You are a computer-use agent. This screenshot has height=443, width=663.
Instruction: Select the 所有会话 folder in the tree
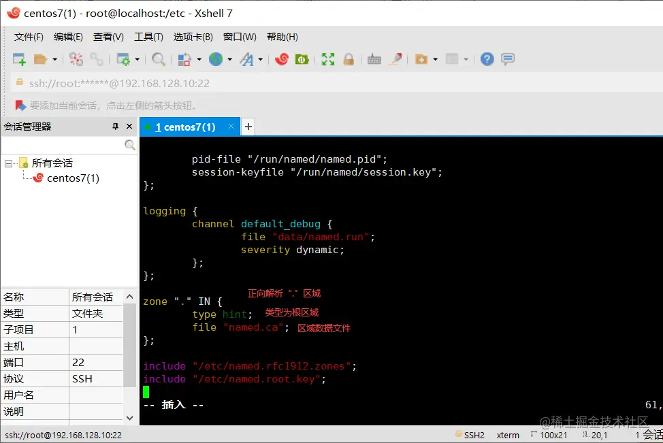pyautogui.click(x=52, y=163)
